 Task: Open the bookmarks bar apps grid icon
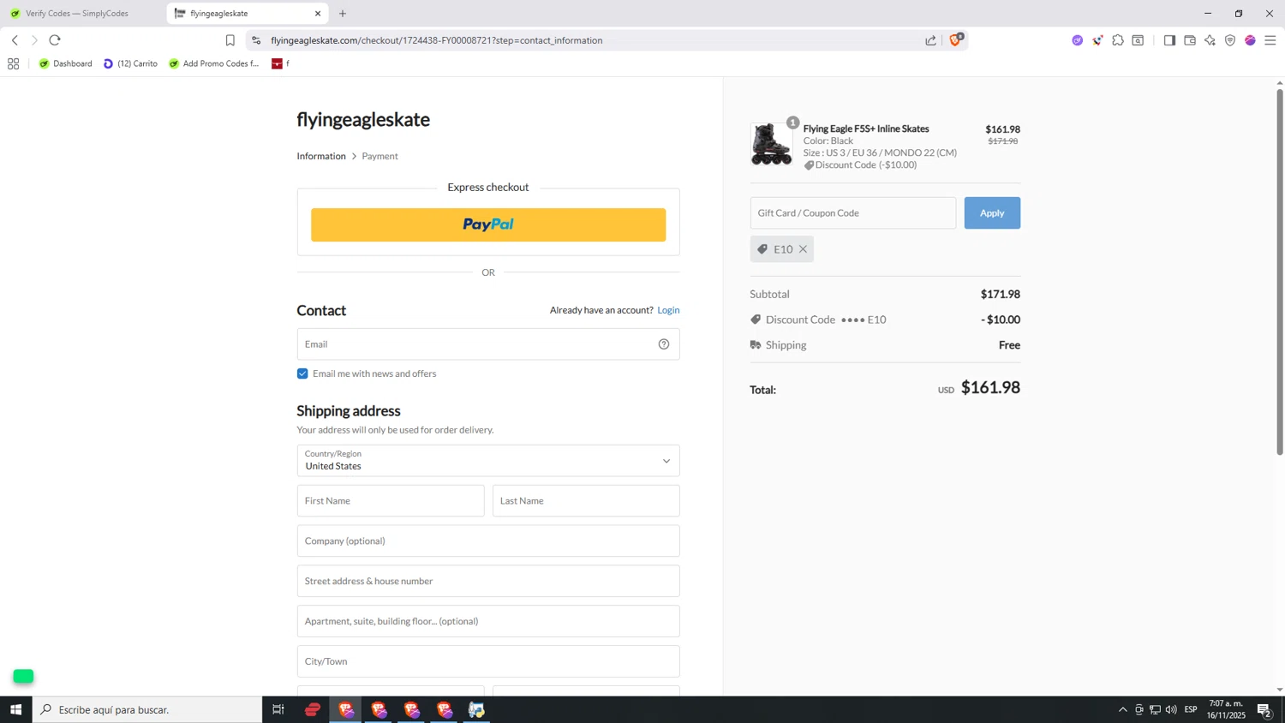tap(13, 63)
